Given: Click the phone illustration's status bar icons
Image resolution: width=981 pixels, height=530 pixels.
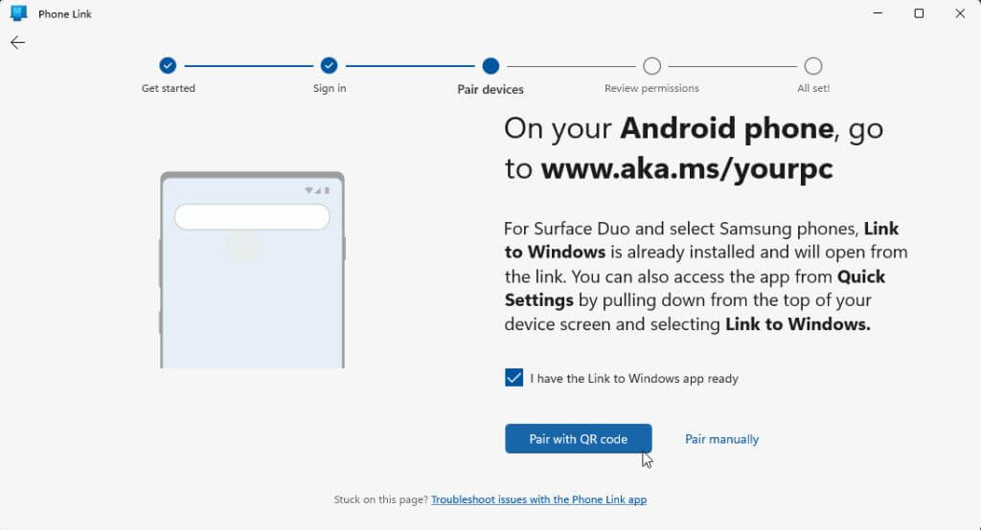Looking at the screenshot, I should pyautogui.click(x=317, y=190).
